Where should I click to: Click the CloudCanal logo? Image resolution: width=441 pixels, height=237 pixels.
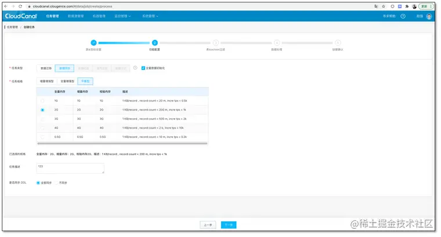coord(21,16)
